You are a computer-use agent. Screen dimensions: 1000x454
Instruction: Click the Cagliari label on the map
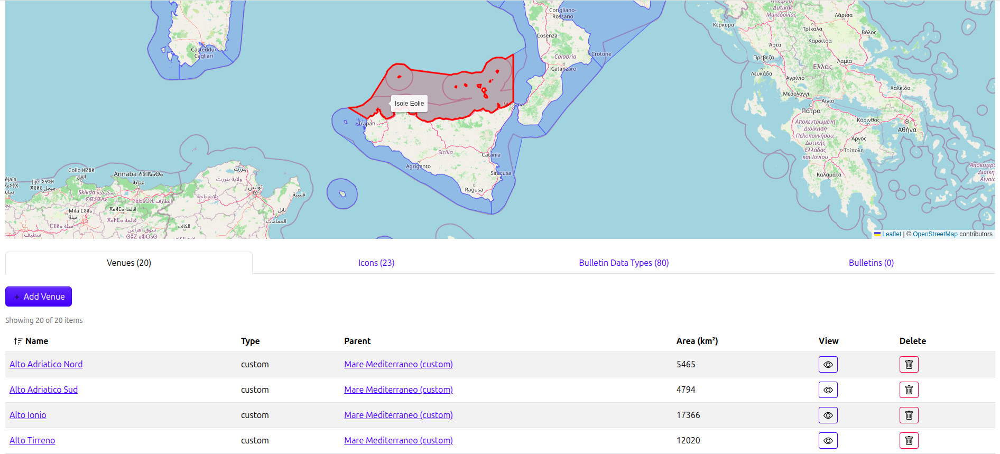204,56
